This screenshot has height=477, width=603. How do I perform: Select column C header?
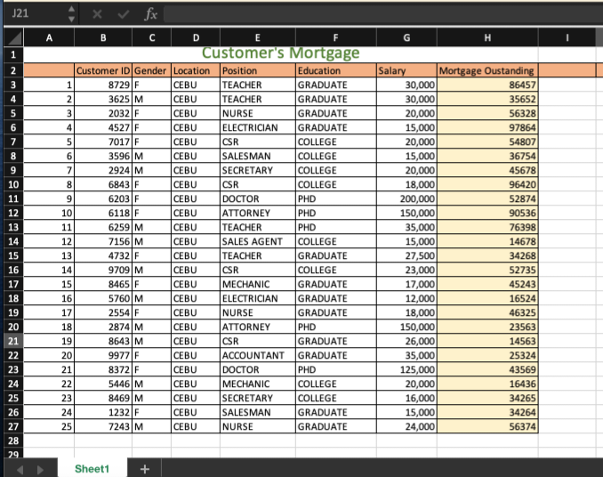pos(152,37)
